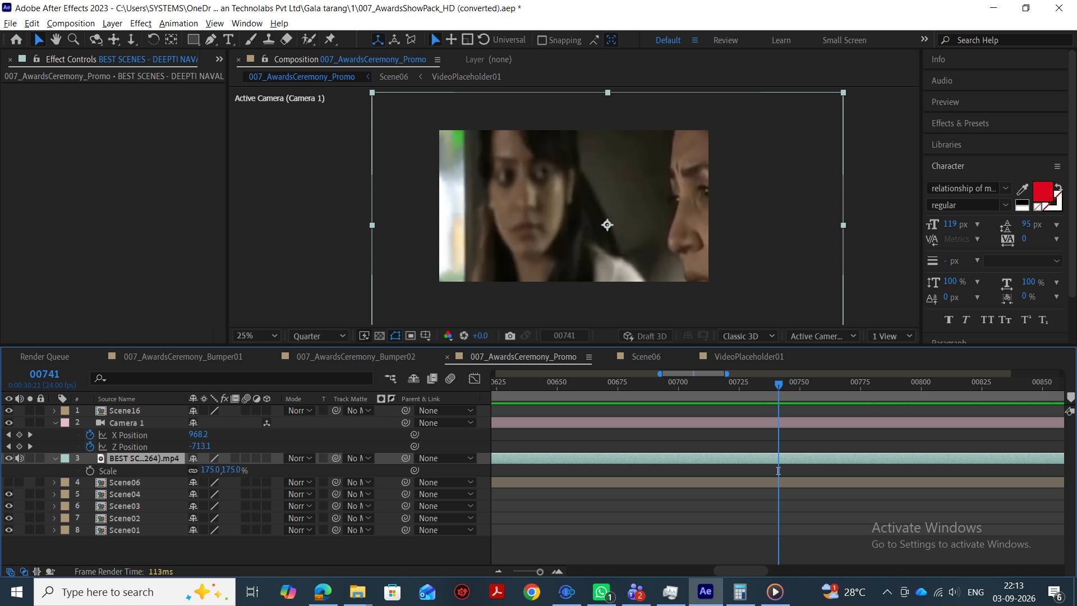This screenshot has width=1077, height=606.
Task: Open the 25% magnification dropdown
Action: (x=256, y=336)
